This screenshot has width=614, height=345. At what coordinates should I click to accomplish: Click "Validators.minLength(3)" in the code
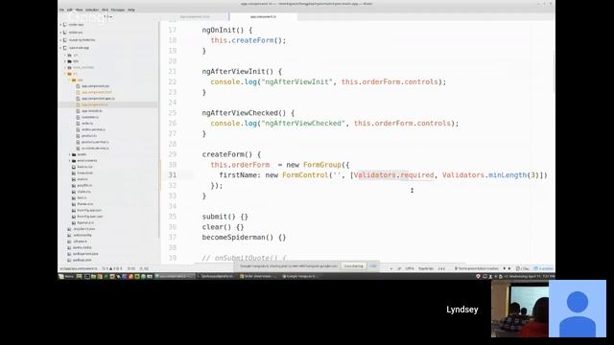490,174
